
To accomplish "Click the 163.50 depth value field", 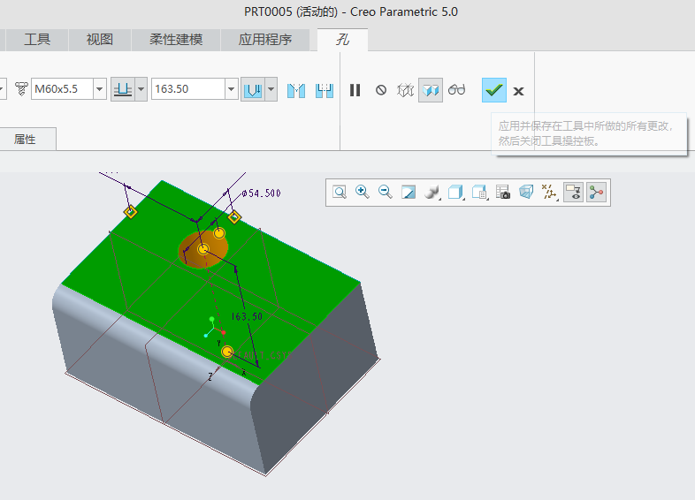I will [188, 89].
